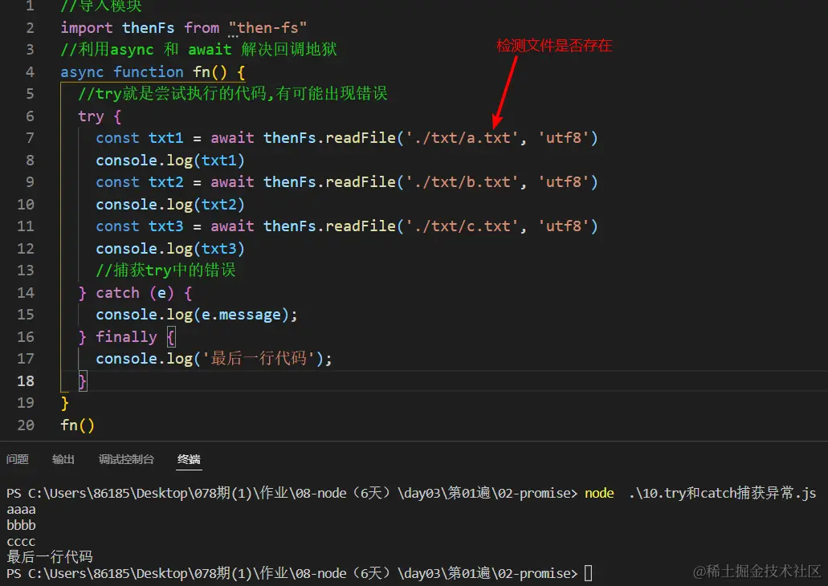Click the bbbb output line in terminal
828x586 pixels.
tap(21, 525)
